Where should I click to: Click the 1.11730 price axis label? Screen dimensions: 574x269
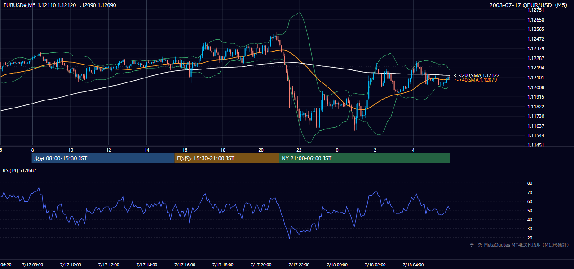click(536, 116)
